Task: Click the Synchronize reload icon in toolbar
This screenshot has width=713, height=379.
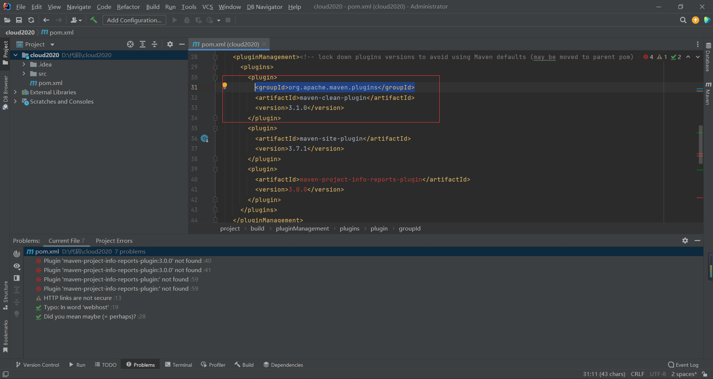Action: click(x=31, y=20)
